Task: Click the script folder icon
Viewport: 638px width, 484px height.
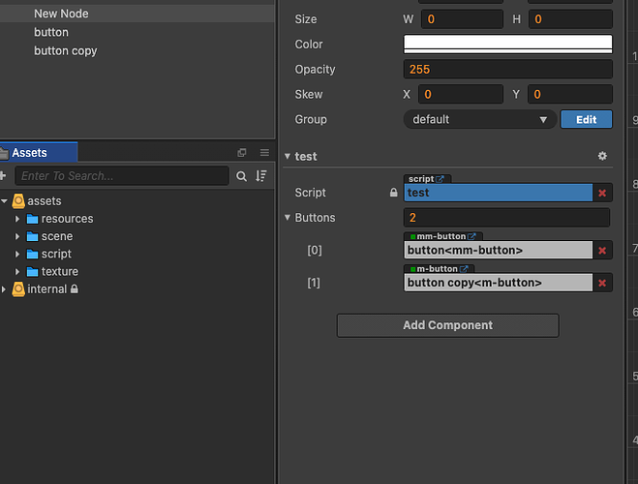Action: point(32,255)
